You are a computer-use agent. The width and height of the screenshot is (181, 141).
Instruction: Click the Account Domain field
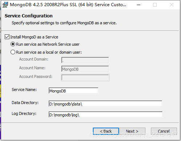[85, 60]
